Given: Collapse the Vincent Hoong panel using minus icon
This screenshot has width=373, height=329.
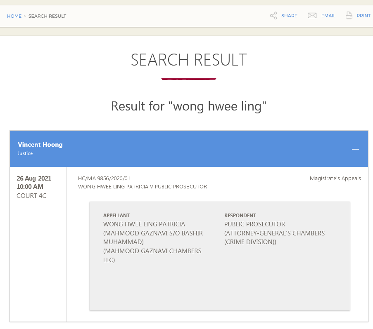Looking at the screenshot, I should click(x=355, y=149).
